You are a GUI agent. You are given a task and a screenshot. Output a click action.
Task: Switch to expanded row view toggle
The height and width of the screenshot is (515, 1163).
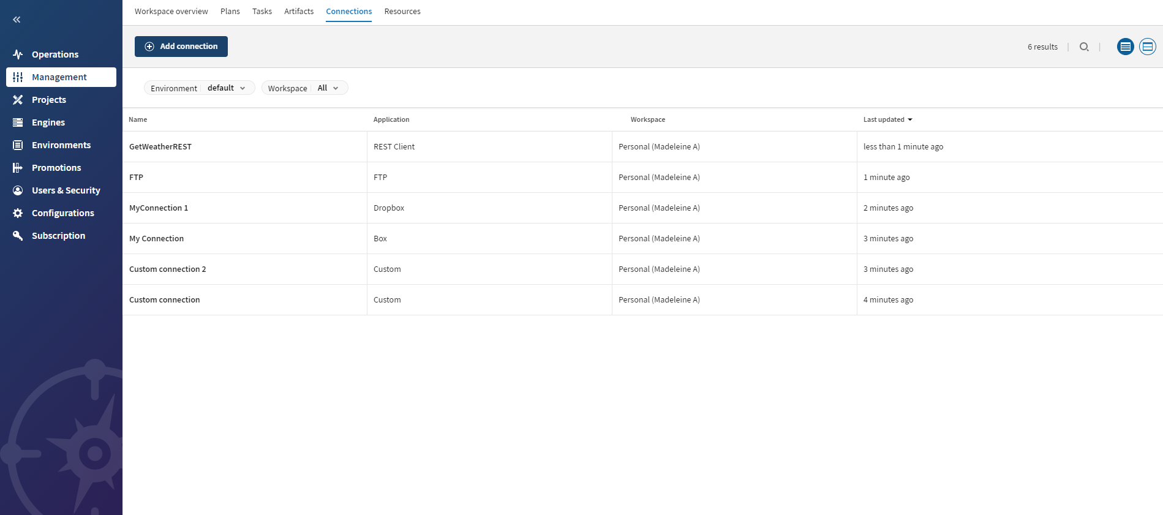pos(1147,47)
